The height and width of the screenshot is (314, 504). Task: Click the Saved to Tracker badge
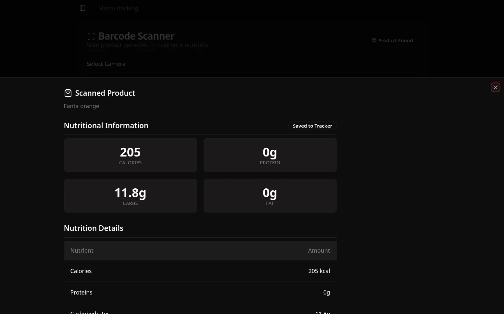click(312, 126)
